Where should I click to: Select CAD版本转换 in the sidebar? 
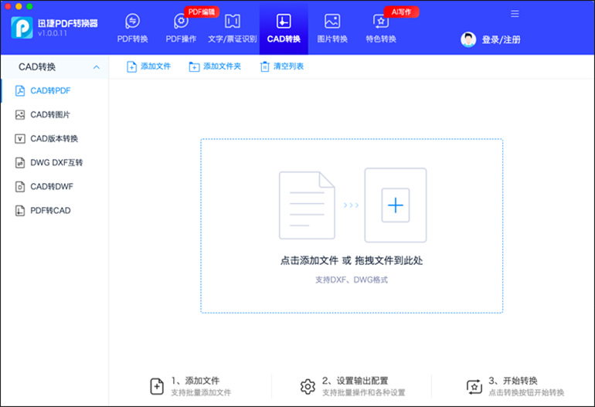pos(55,138)
